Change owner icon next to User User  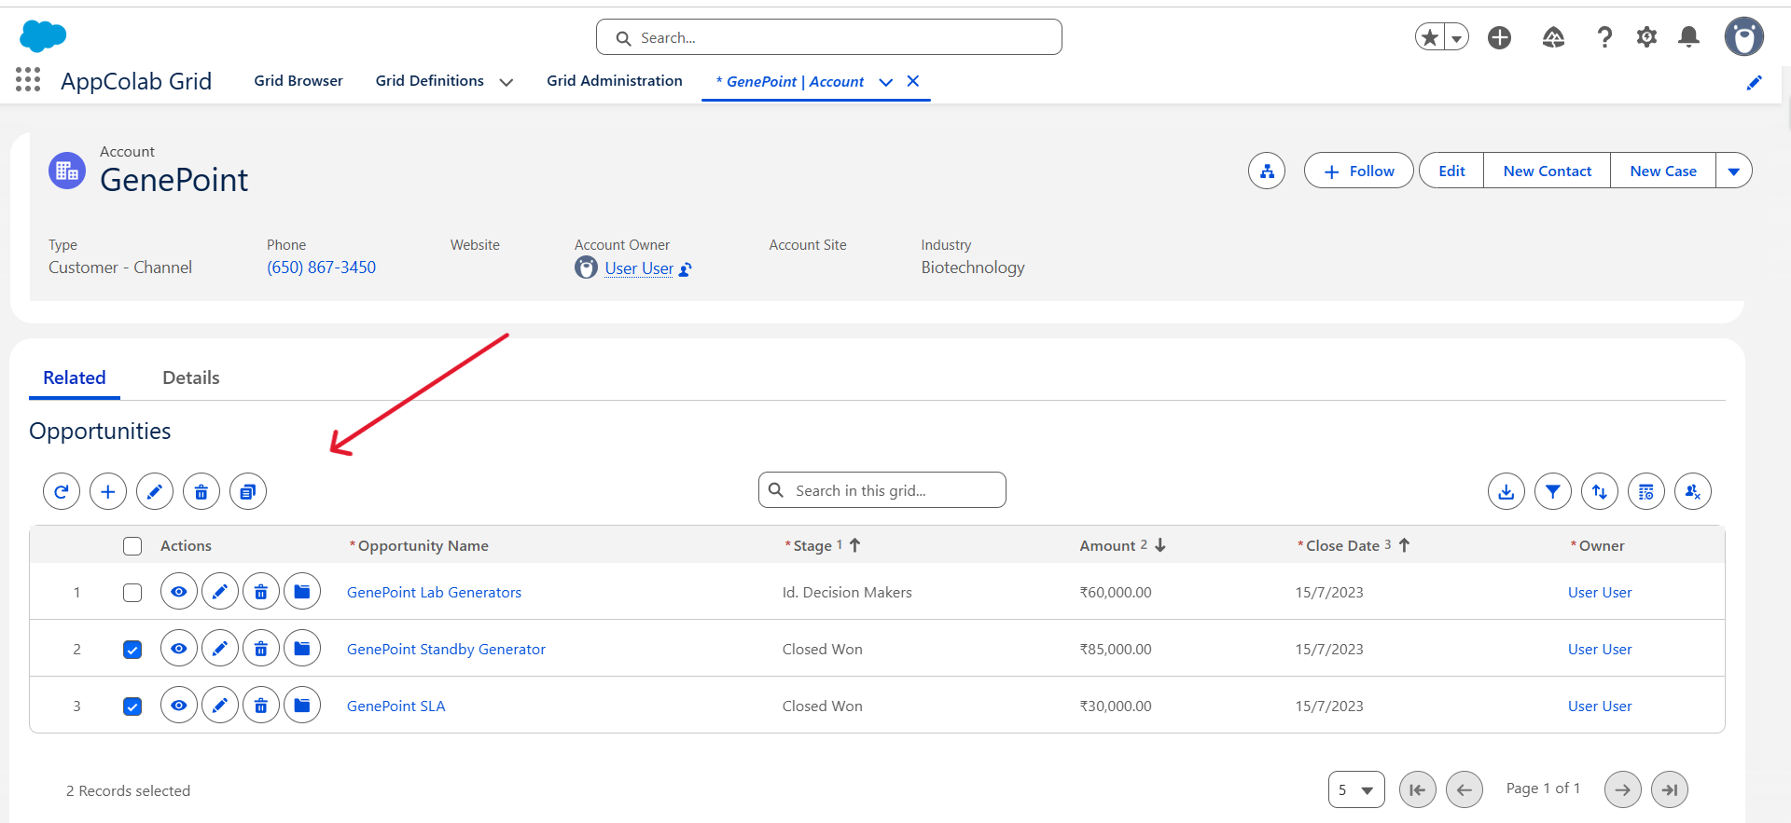point(686,269)
